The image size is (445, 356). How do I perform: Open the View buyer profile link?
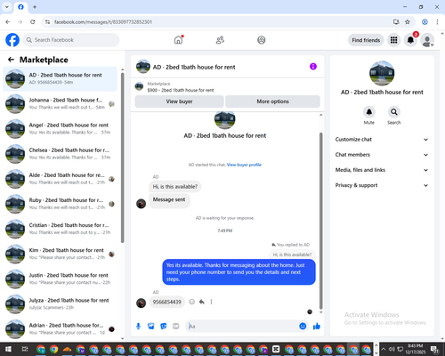(244, 165)
